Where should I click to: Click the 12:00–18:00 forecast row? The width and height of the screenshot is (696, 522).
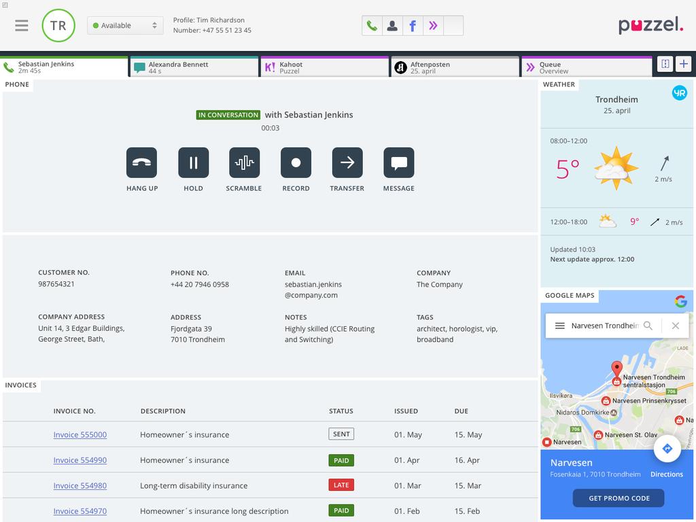click(x=616, y=222)
